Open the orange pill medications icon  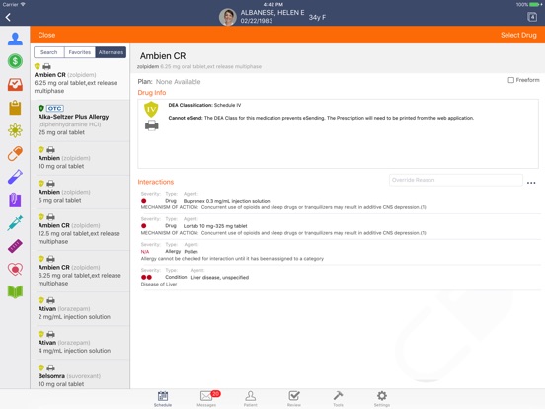click(15, 154)
